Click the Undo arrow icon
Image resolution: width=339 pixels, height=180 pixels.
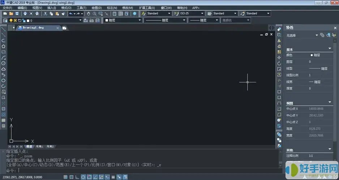pyautogui.click(x=71, y=13)
